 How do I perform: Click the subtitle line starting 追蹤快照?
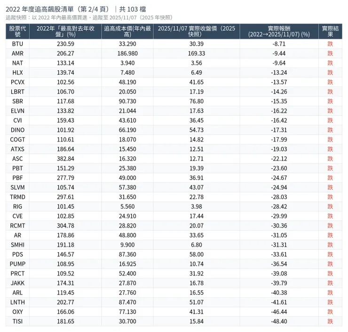89,18
